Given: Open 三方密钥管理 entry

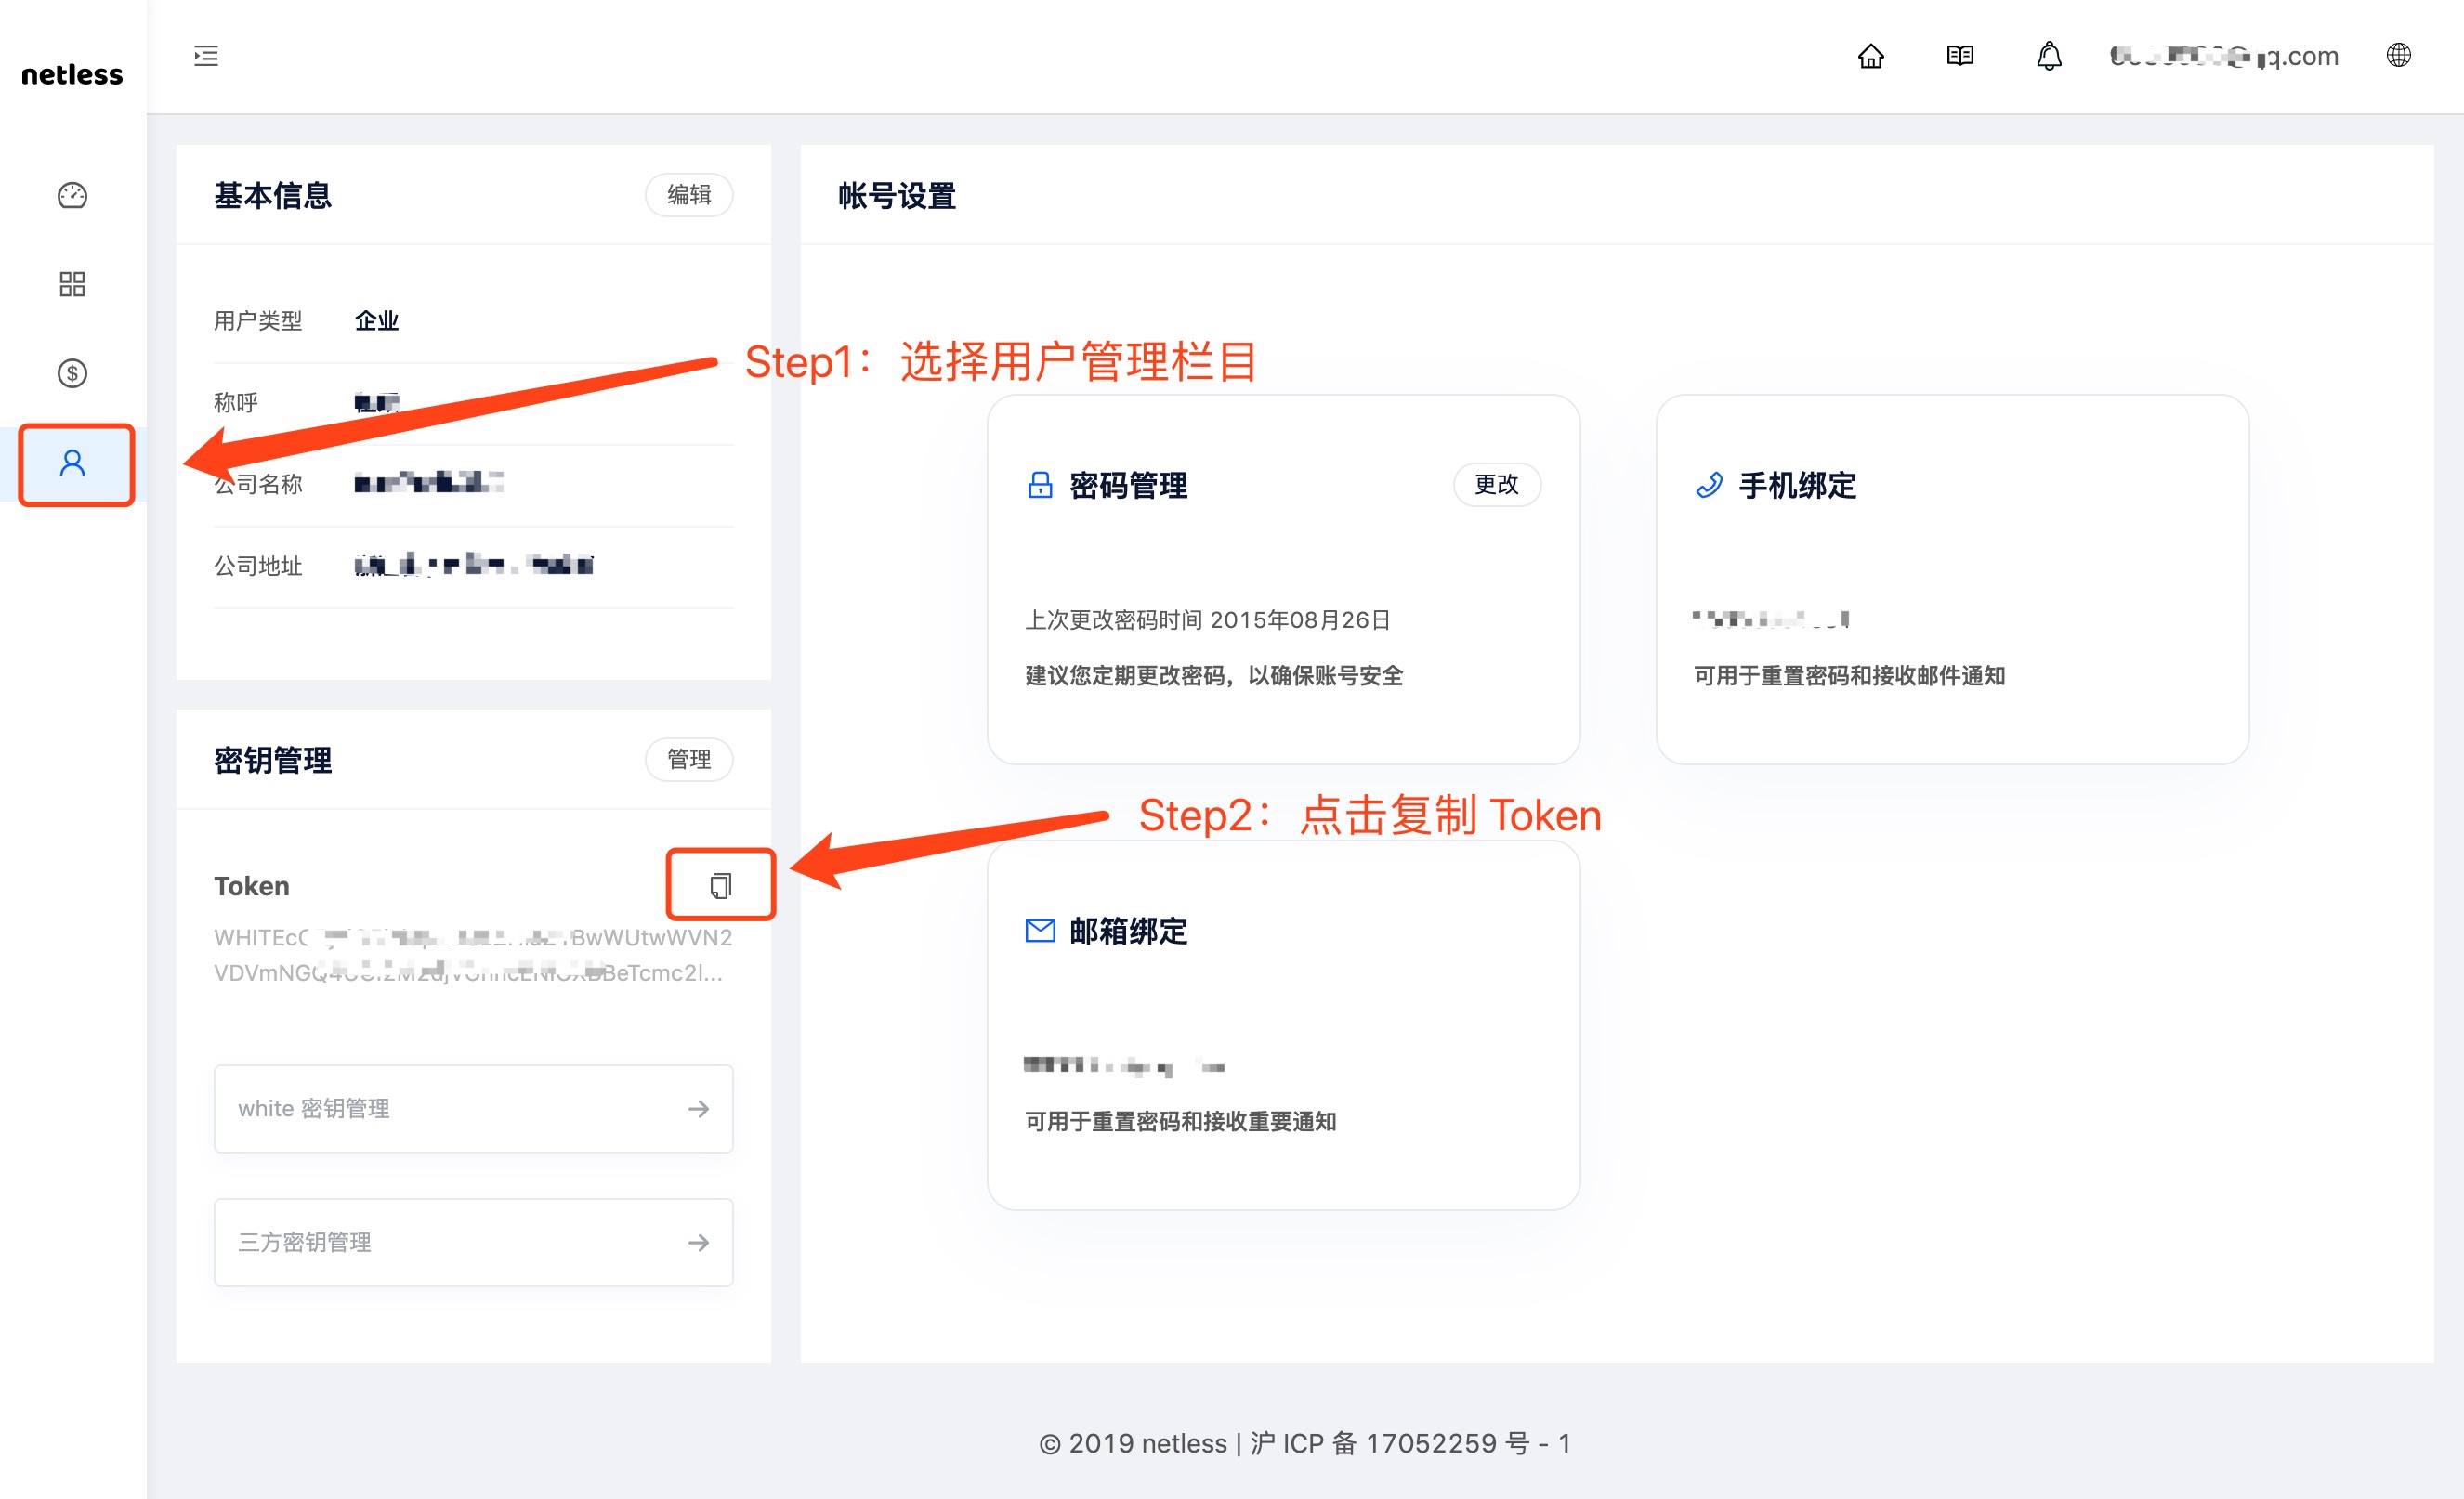Looking at the screenshot, I should click(x=473, y=1242).
